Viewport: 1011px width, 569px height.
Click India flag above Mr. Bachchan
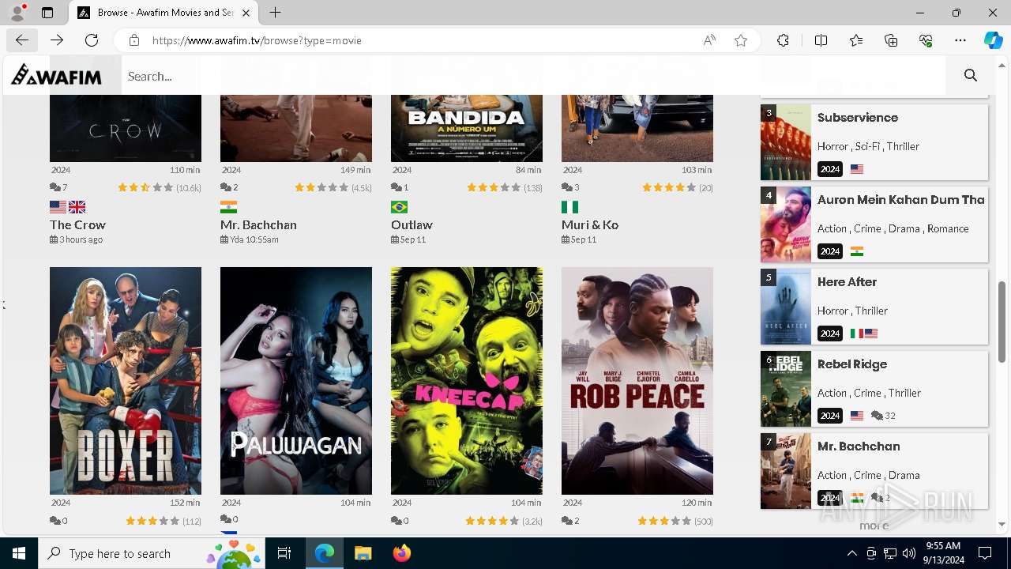pos(228,207)
